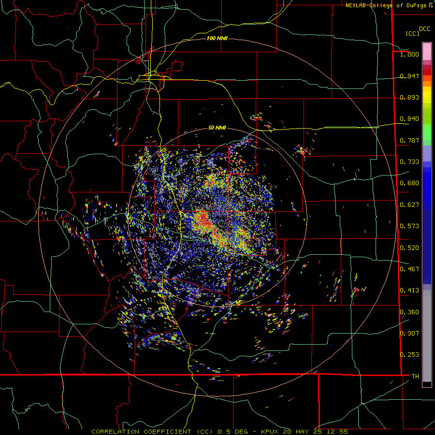Click the pink top segment of color bar

click(427, 51)
